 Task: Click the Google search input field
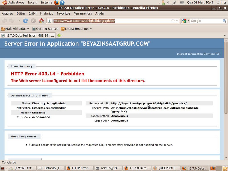pyautogui.click(x=206, y=21)
